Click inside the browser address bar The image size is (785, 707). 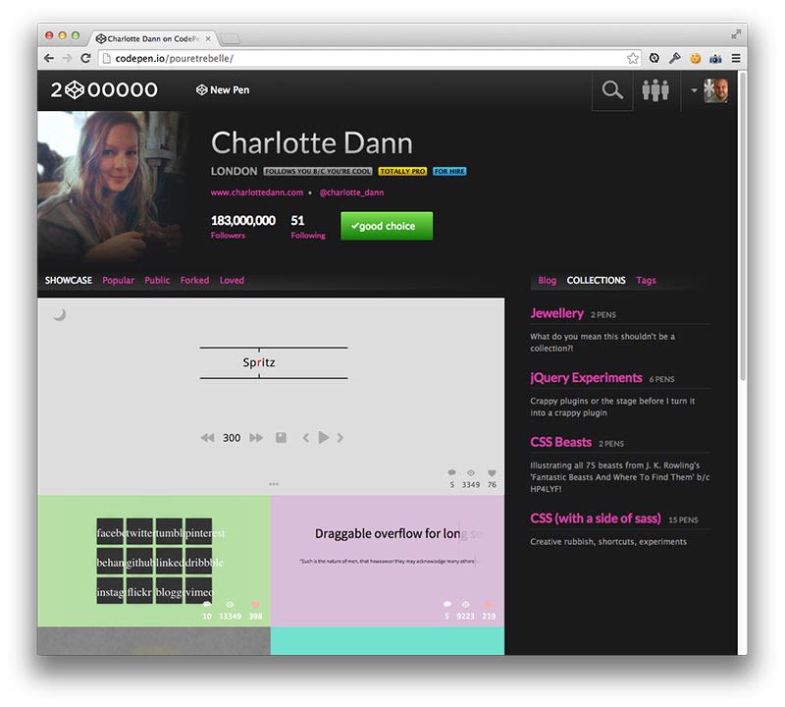(x=294, y=58)
